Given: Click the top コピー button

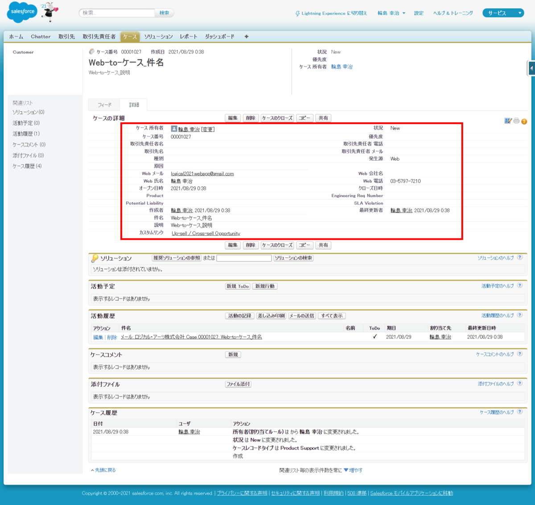Looking at the screenshot, I should point(305,118).
